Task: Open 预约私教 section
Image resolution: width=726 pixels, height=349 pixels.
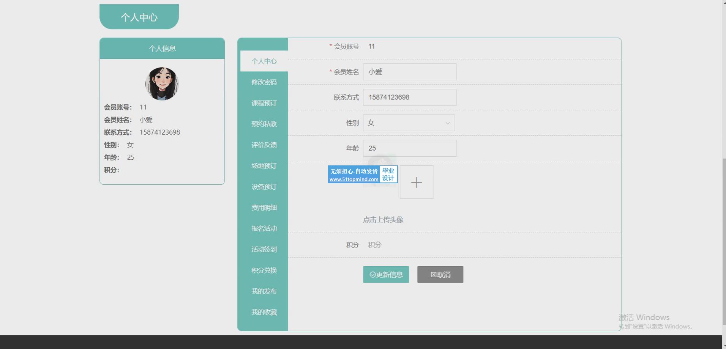Action: click(264, 124)
